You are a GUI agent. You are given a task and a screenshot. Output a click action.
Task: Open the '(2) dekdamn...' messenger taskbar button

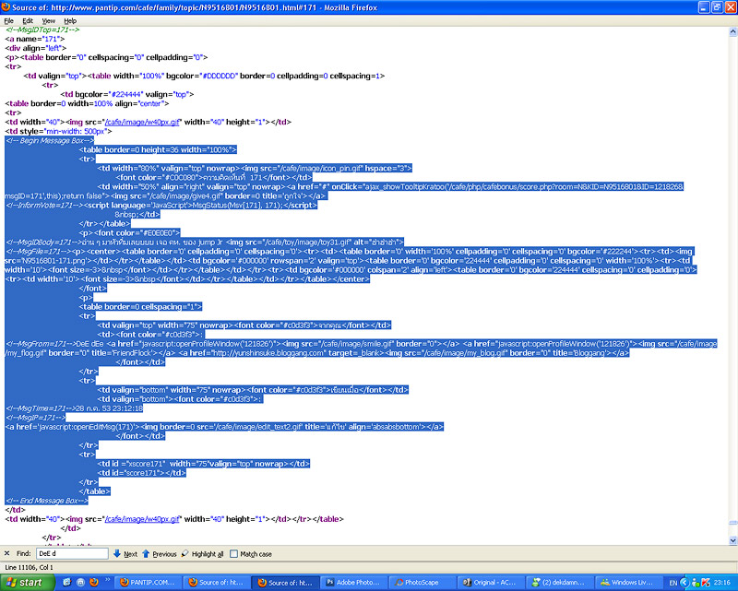(560, 582)
